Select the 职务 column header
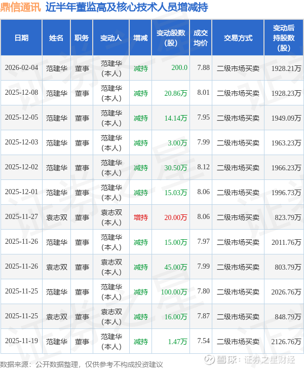Screen dimensions: 304x369 tap(82, 38)
